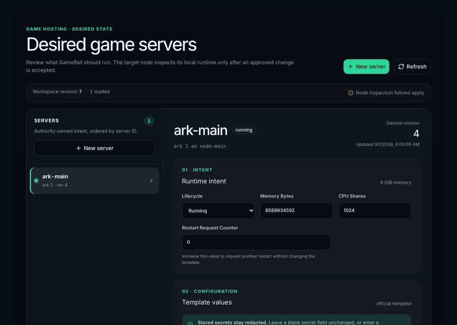The width and height of the screenshot is (457, 325).
Task: Click the circular arrows icon inside Refresh
Action: point(401,67)
